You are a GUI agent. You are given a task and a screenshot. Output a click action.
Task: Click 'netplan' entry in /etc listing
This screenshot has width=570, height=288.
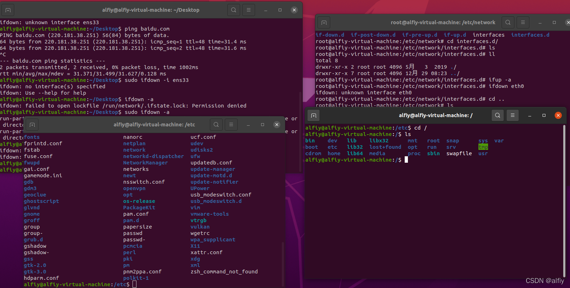tap(134, 143)
